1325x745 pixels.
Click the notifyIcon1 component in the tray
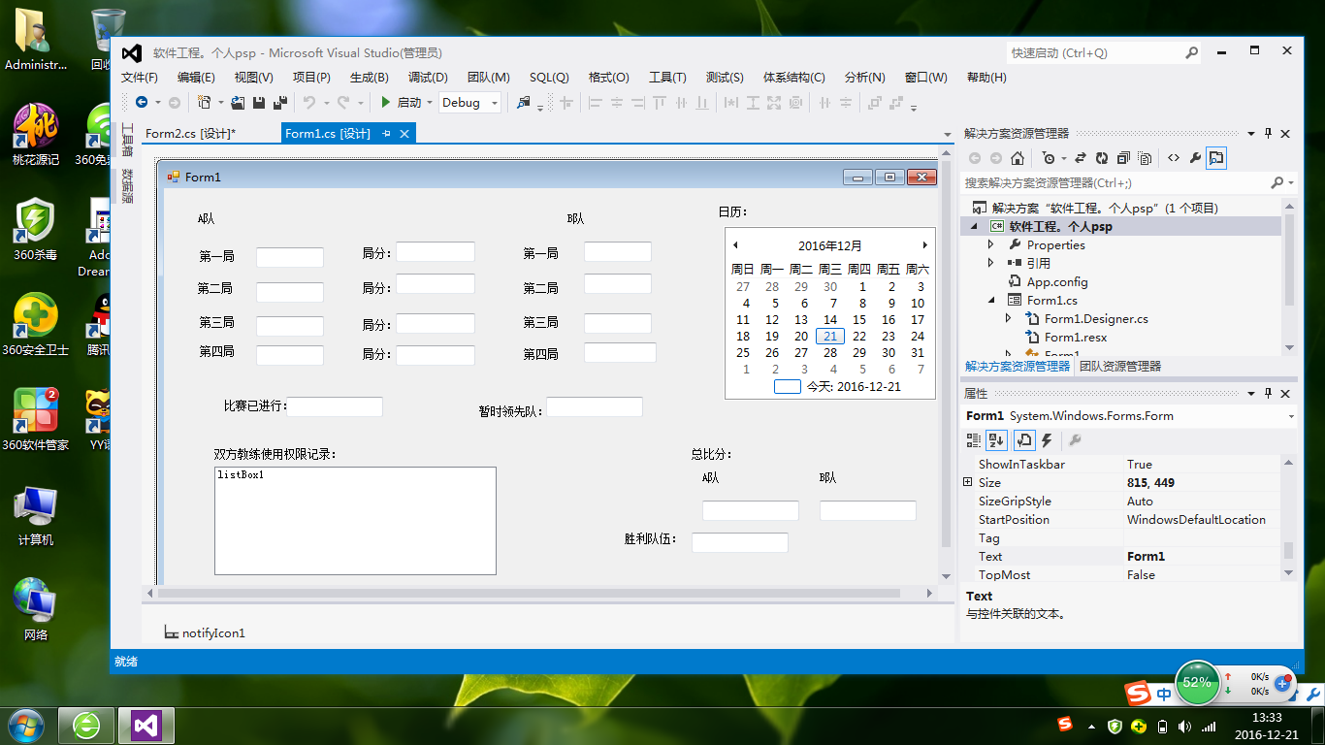pos(205,632)
